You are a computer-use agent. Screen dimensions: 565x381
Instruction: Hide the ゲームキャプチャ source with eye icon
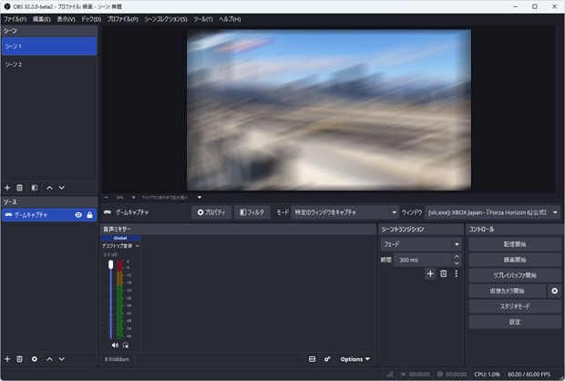78,215
